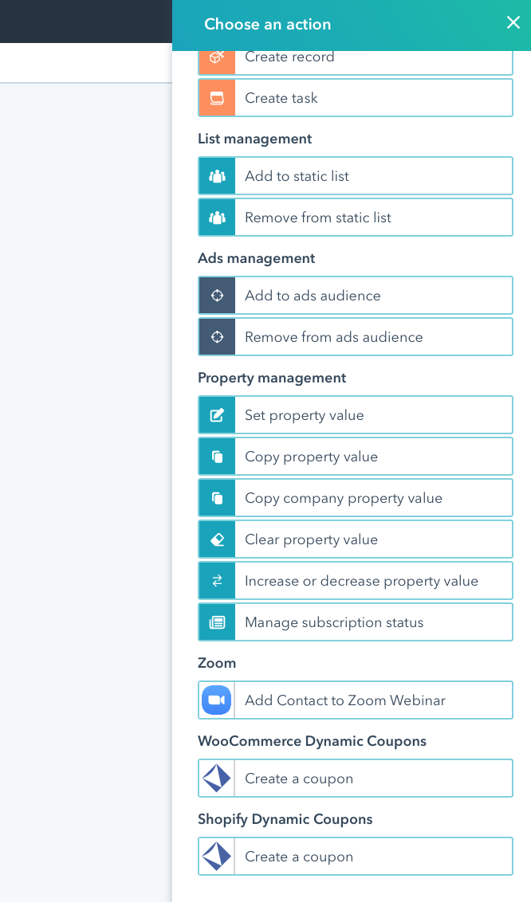Select the Copy property value action
Viewport: 531px width, 902px height.
tap(356, 457)
